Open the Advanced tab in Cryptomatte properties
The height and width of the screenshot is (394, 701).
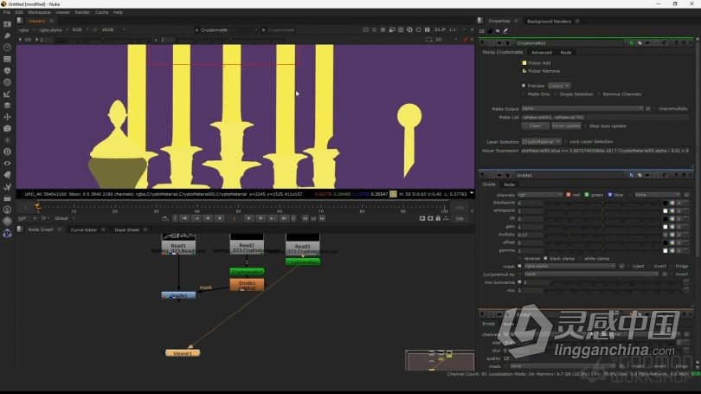tap(542, 52)
